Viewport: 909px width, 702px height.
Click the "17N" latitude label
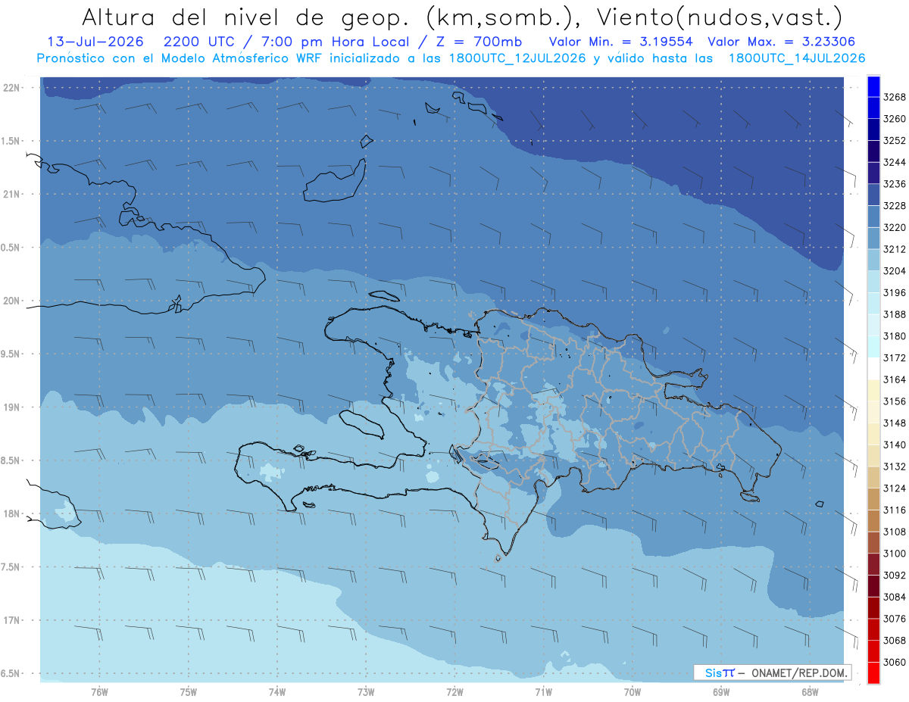[11, 620]
